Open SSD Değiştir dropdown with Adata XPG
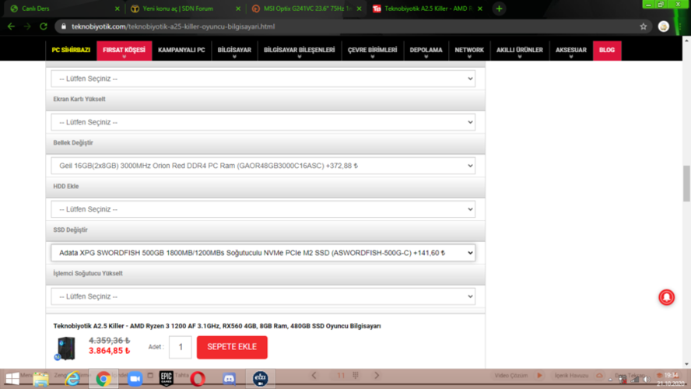Screen dimensions: 691x389 click(x=263, y=253)
